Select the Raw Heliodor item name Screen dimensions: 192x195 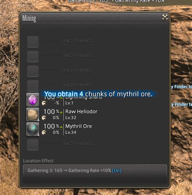tap(81, 112)
